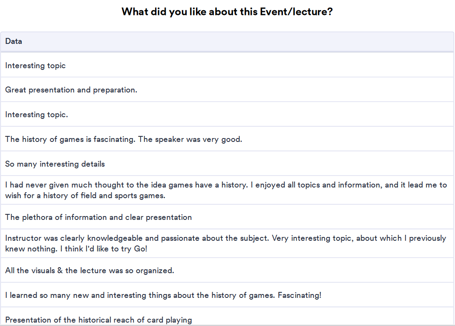455x326 pixels.
Task: Click the Data column header
Action: click(x=14, y=41)
